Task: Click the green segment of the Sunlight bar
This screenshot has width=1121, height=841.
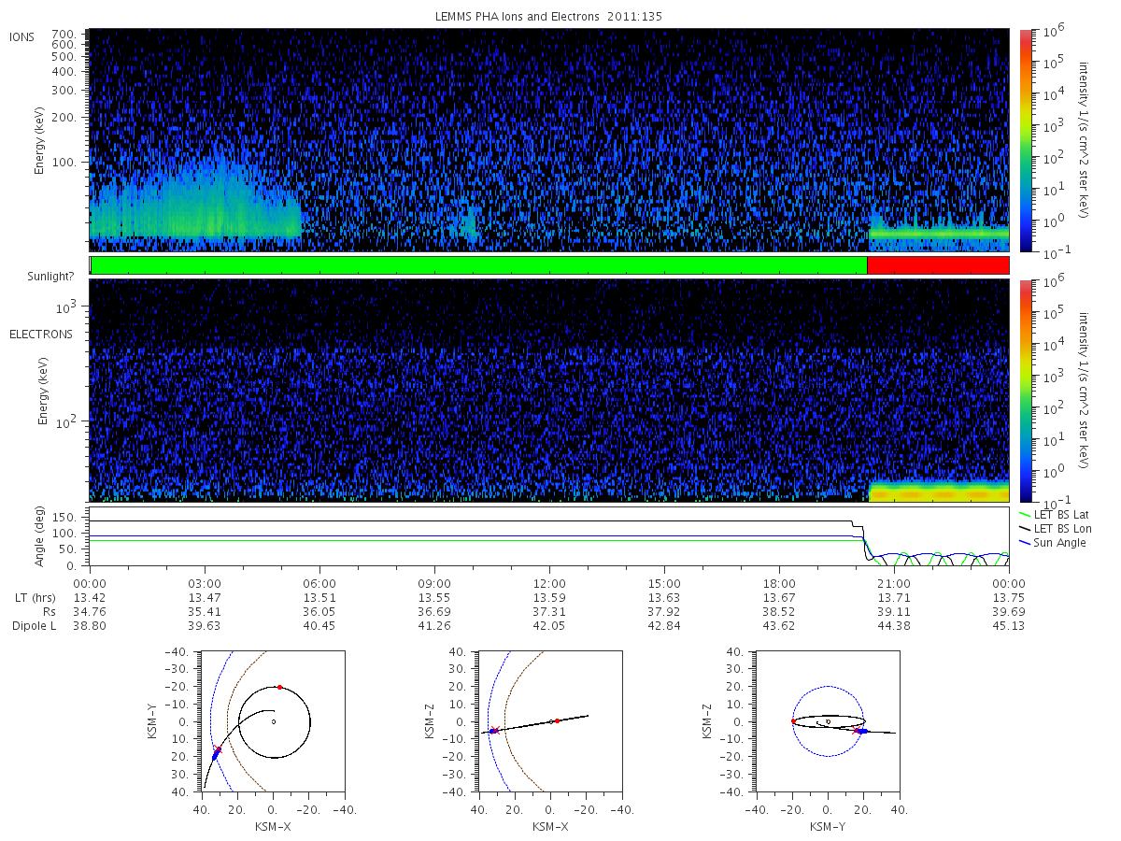Action: tap(479, 265)
